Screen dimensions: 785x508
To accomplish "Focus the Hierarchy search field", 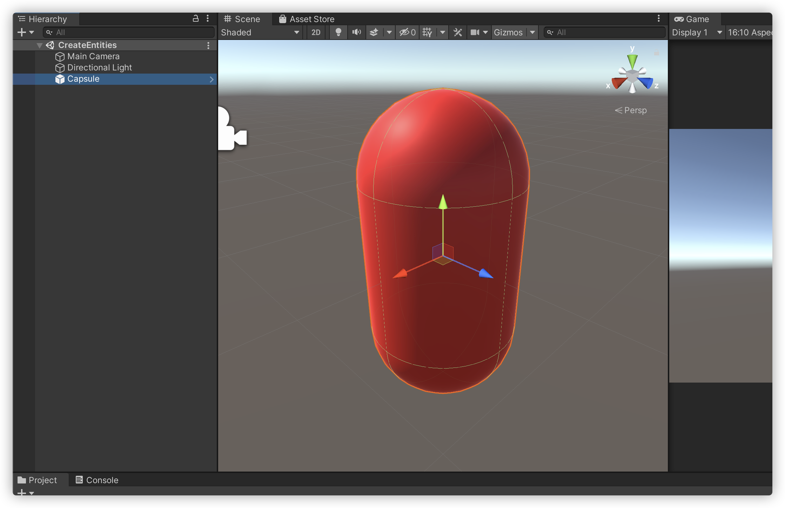I will pos(128,32).
